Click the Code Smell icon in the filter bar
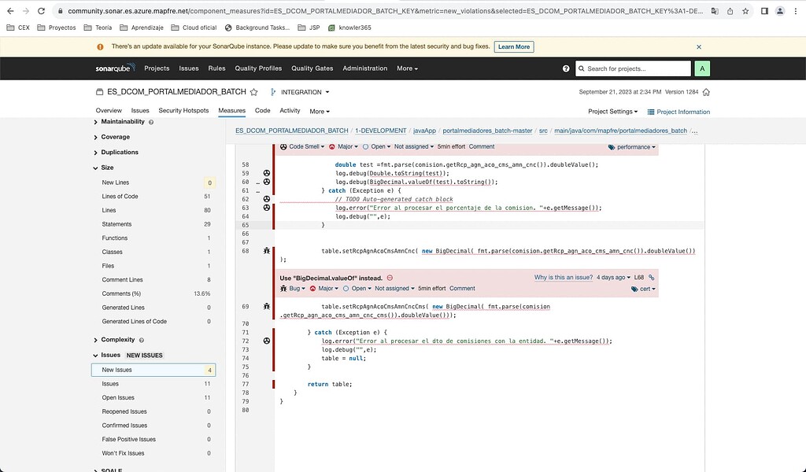The image size is (806, 472). coord(283,147)
